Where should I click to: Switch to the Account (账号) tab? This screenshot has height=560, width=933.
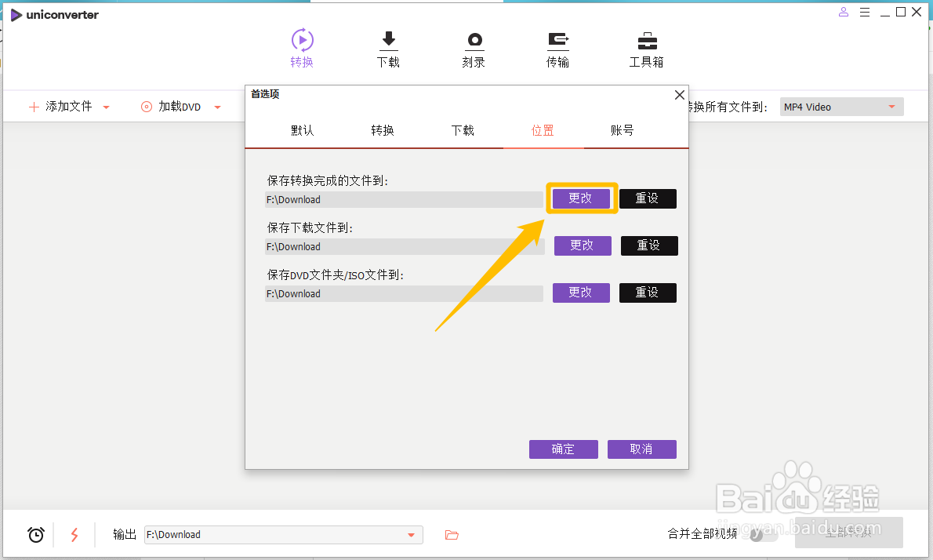click(x=623, y=130)
